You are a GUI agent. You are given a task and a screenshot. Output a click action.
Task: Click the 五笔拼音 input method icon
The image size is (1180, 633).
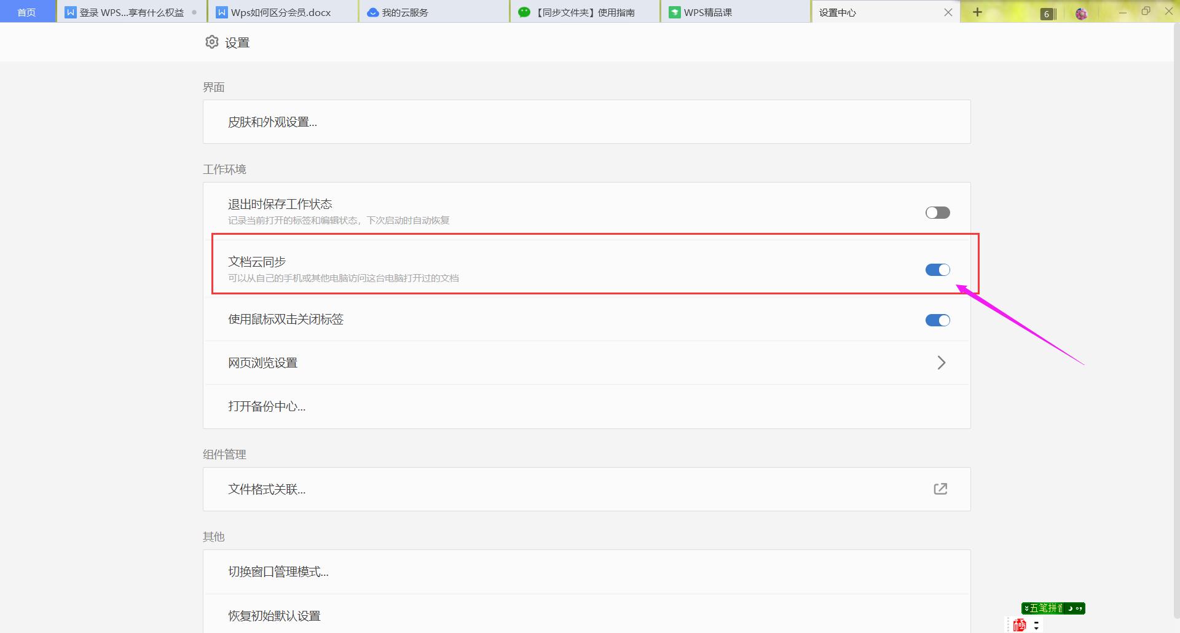point(1046,608)
